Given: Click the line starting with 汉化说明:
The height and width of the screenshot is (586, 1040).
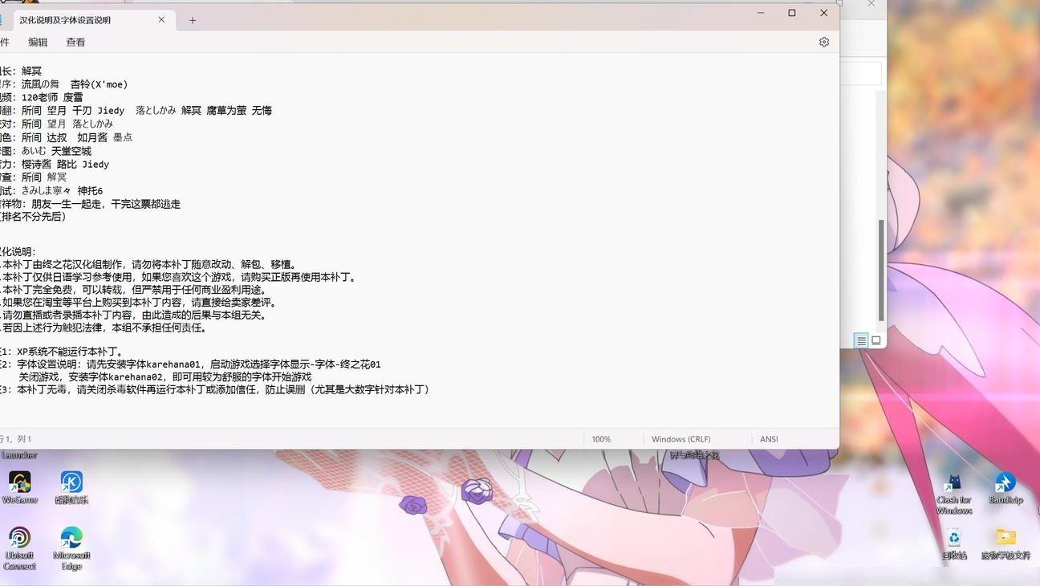Looking at the screenshot, I should coord(18,251).
